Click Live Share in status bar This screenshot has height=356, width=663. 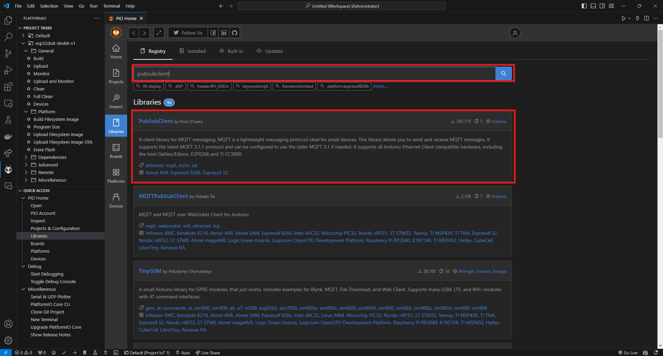pyautogui.click(x=208, y=353)
